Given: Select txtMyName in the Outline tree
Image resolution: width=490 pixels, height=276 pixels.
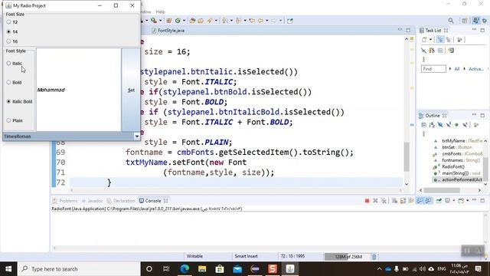Looking at the screenshot, I should coord(459,141).
